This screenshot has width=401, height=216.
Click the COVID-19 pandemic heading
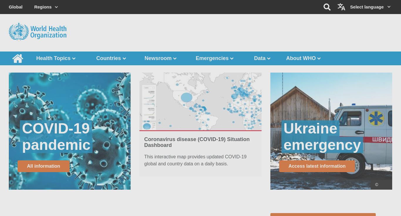[x=56, y=137]
